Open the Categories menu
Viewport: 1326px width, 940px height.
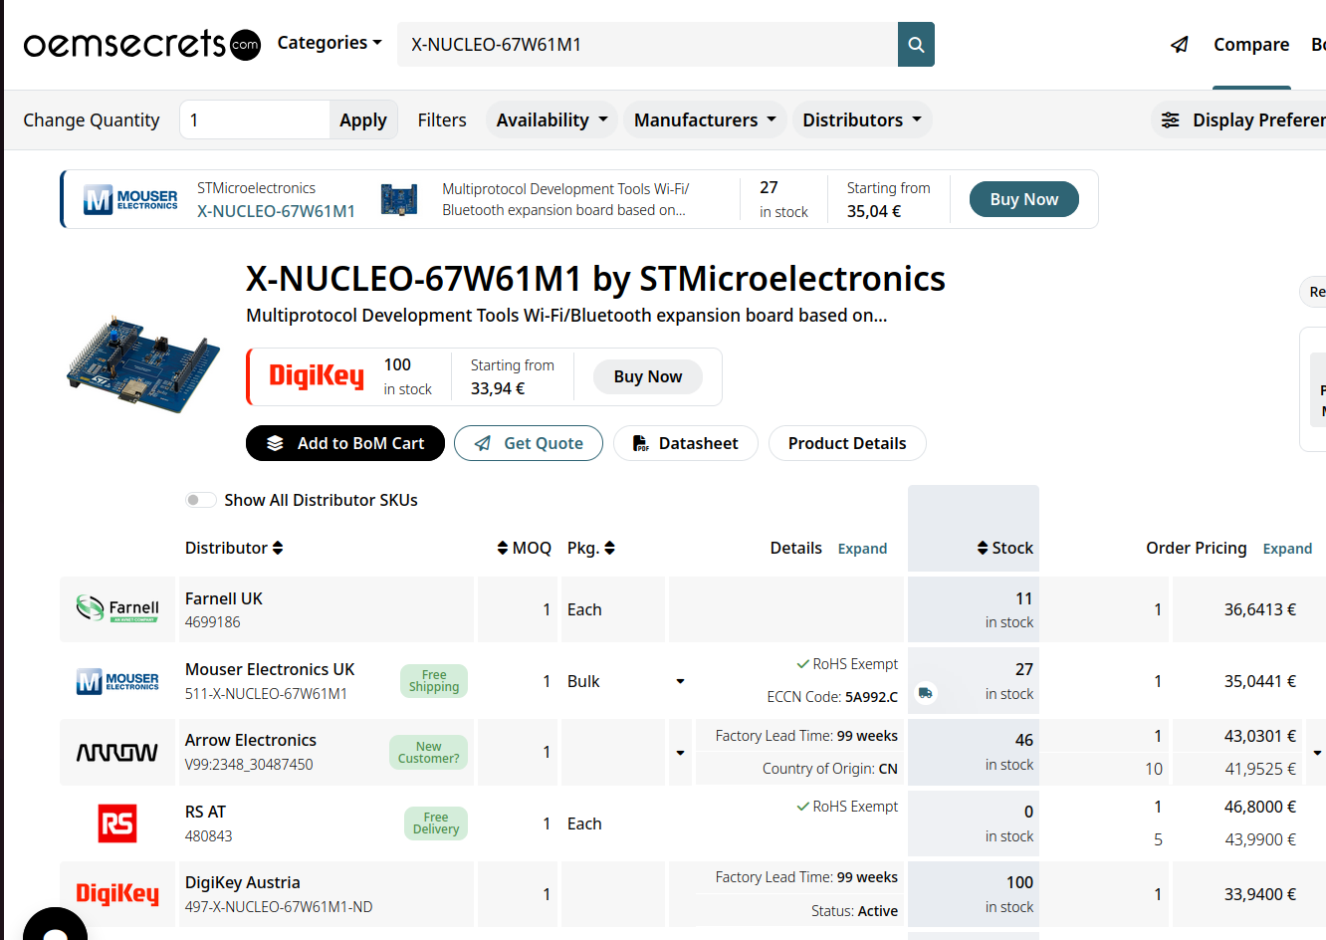tap(330, 43)
